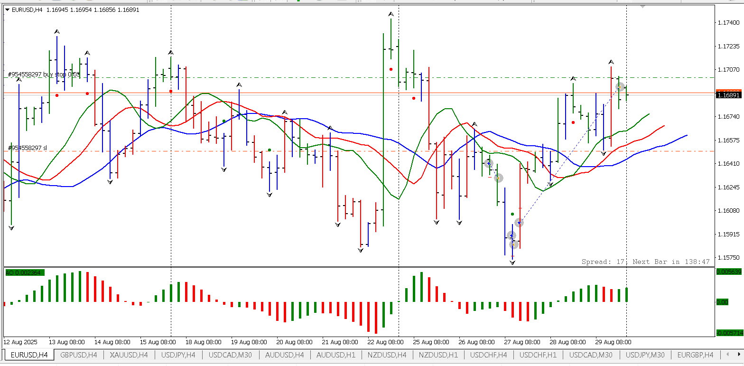744x366 pixels.
Task: Switch to the EURGBP,H4 chart tab
Action: pyautogui.click(x=695, y=355)
